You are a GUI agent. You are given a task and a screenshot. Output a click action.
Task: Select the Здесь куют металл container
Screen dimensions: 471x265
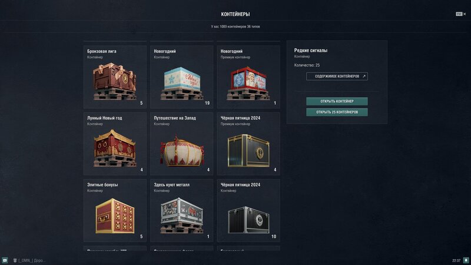(182, 210)
